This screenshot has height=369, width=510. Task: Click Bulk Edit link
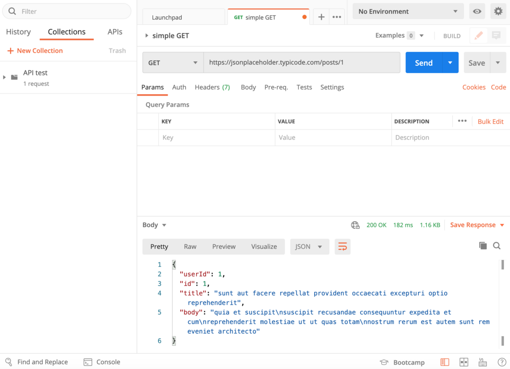pos(491,122)
